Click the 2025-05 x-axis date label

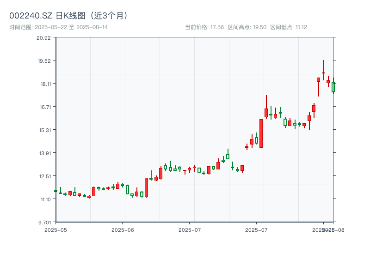click(x=55, y=229)
